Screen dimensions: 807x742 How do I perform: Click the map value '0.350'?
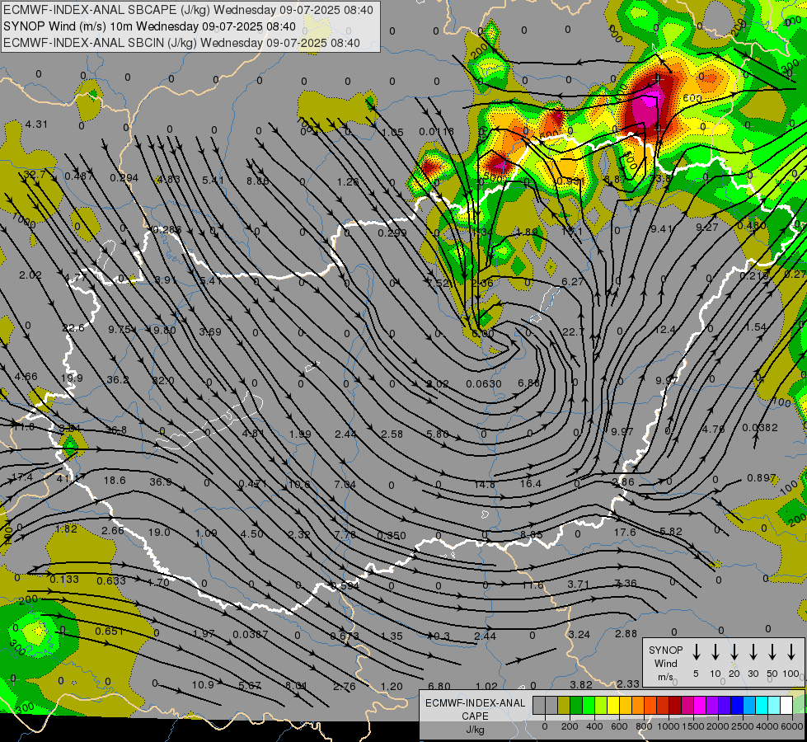392,536
